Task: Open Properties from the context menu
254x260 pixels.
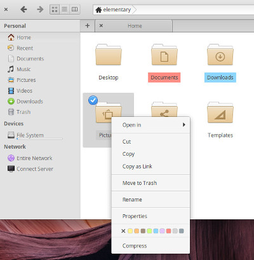Action: coord(150,216)
